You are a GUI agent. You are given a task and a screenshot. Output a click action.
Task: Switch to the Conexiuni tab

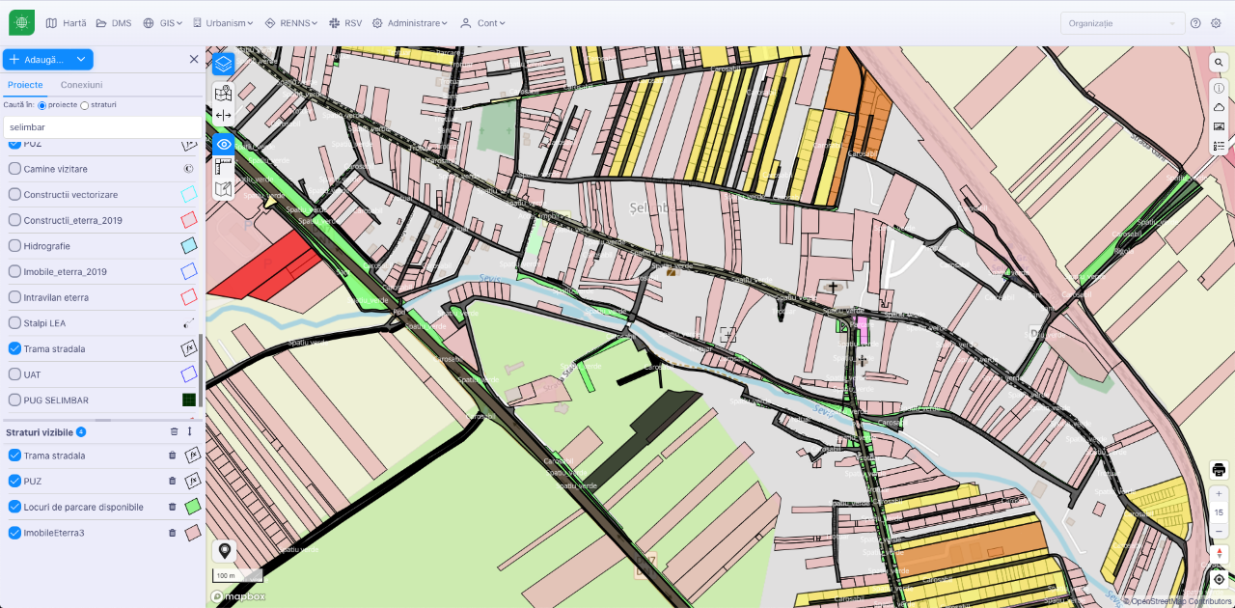click(x=81, y=85)
